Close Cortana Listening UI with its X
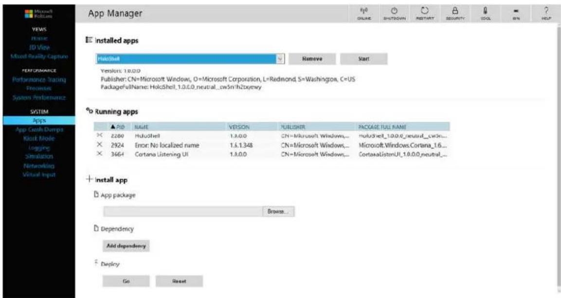The image size is (561, 298). pyautogui.click(x=99, y=154)
